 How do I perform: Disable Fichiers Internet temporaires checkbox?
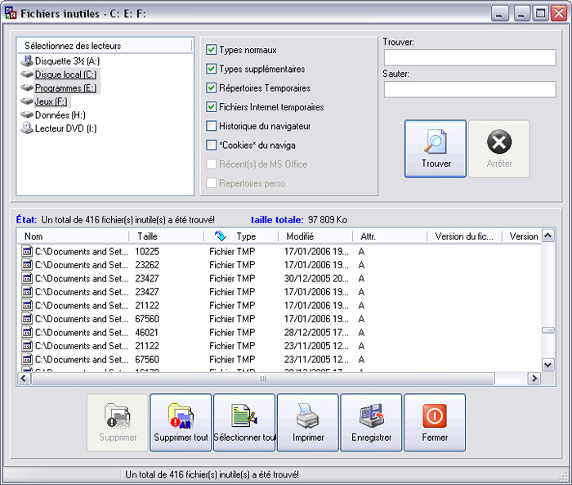pos(212,107)
